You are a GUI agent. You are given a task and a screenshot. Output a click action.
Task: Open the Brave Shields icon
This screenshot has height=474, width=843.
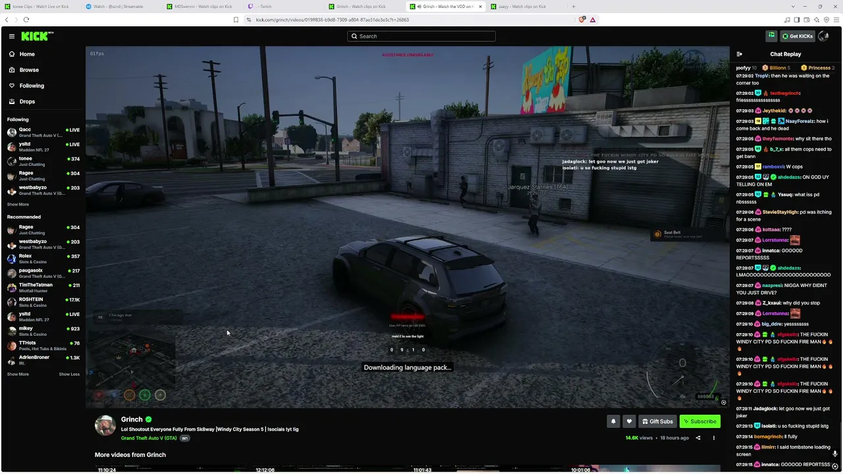582,20
